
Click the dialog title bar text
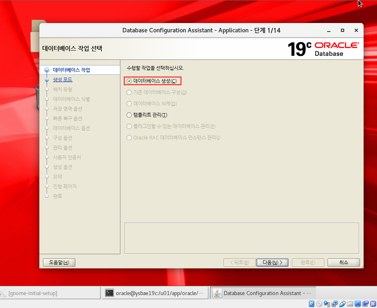[201, 30]
